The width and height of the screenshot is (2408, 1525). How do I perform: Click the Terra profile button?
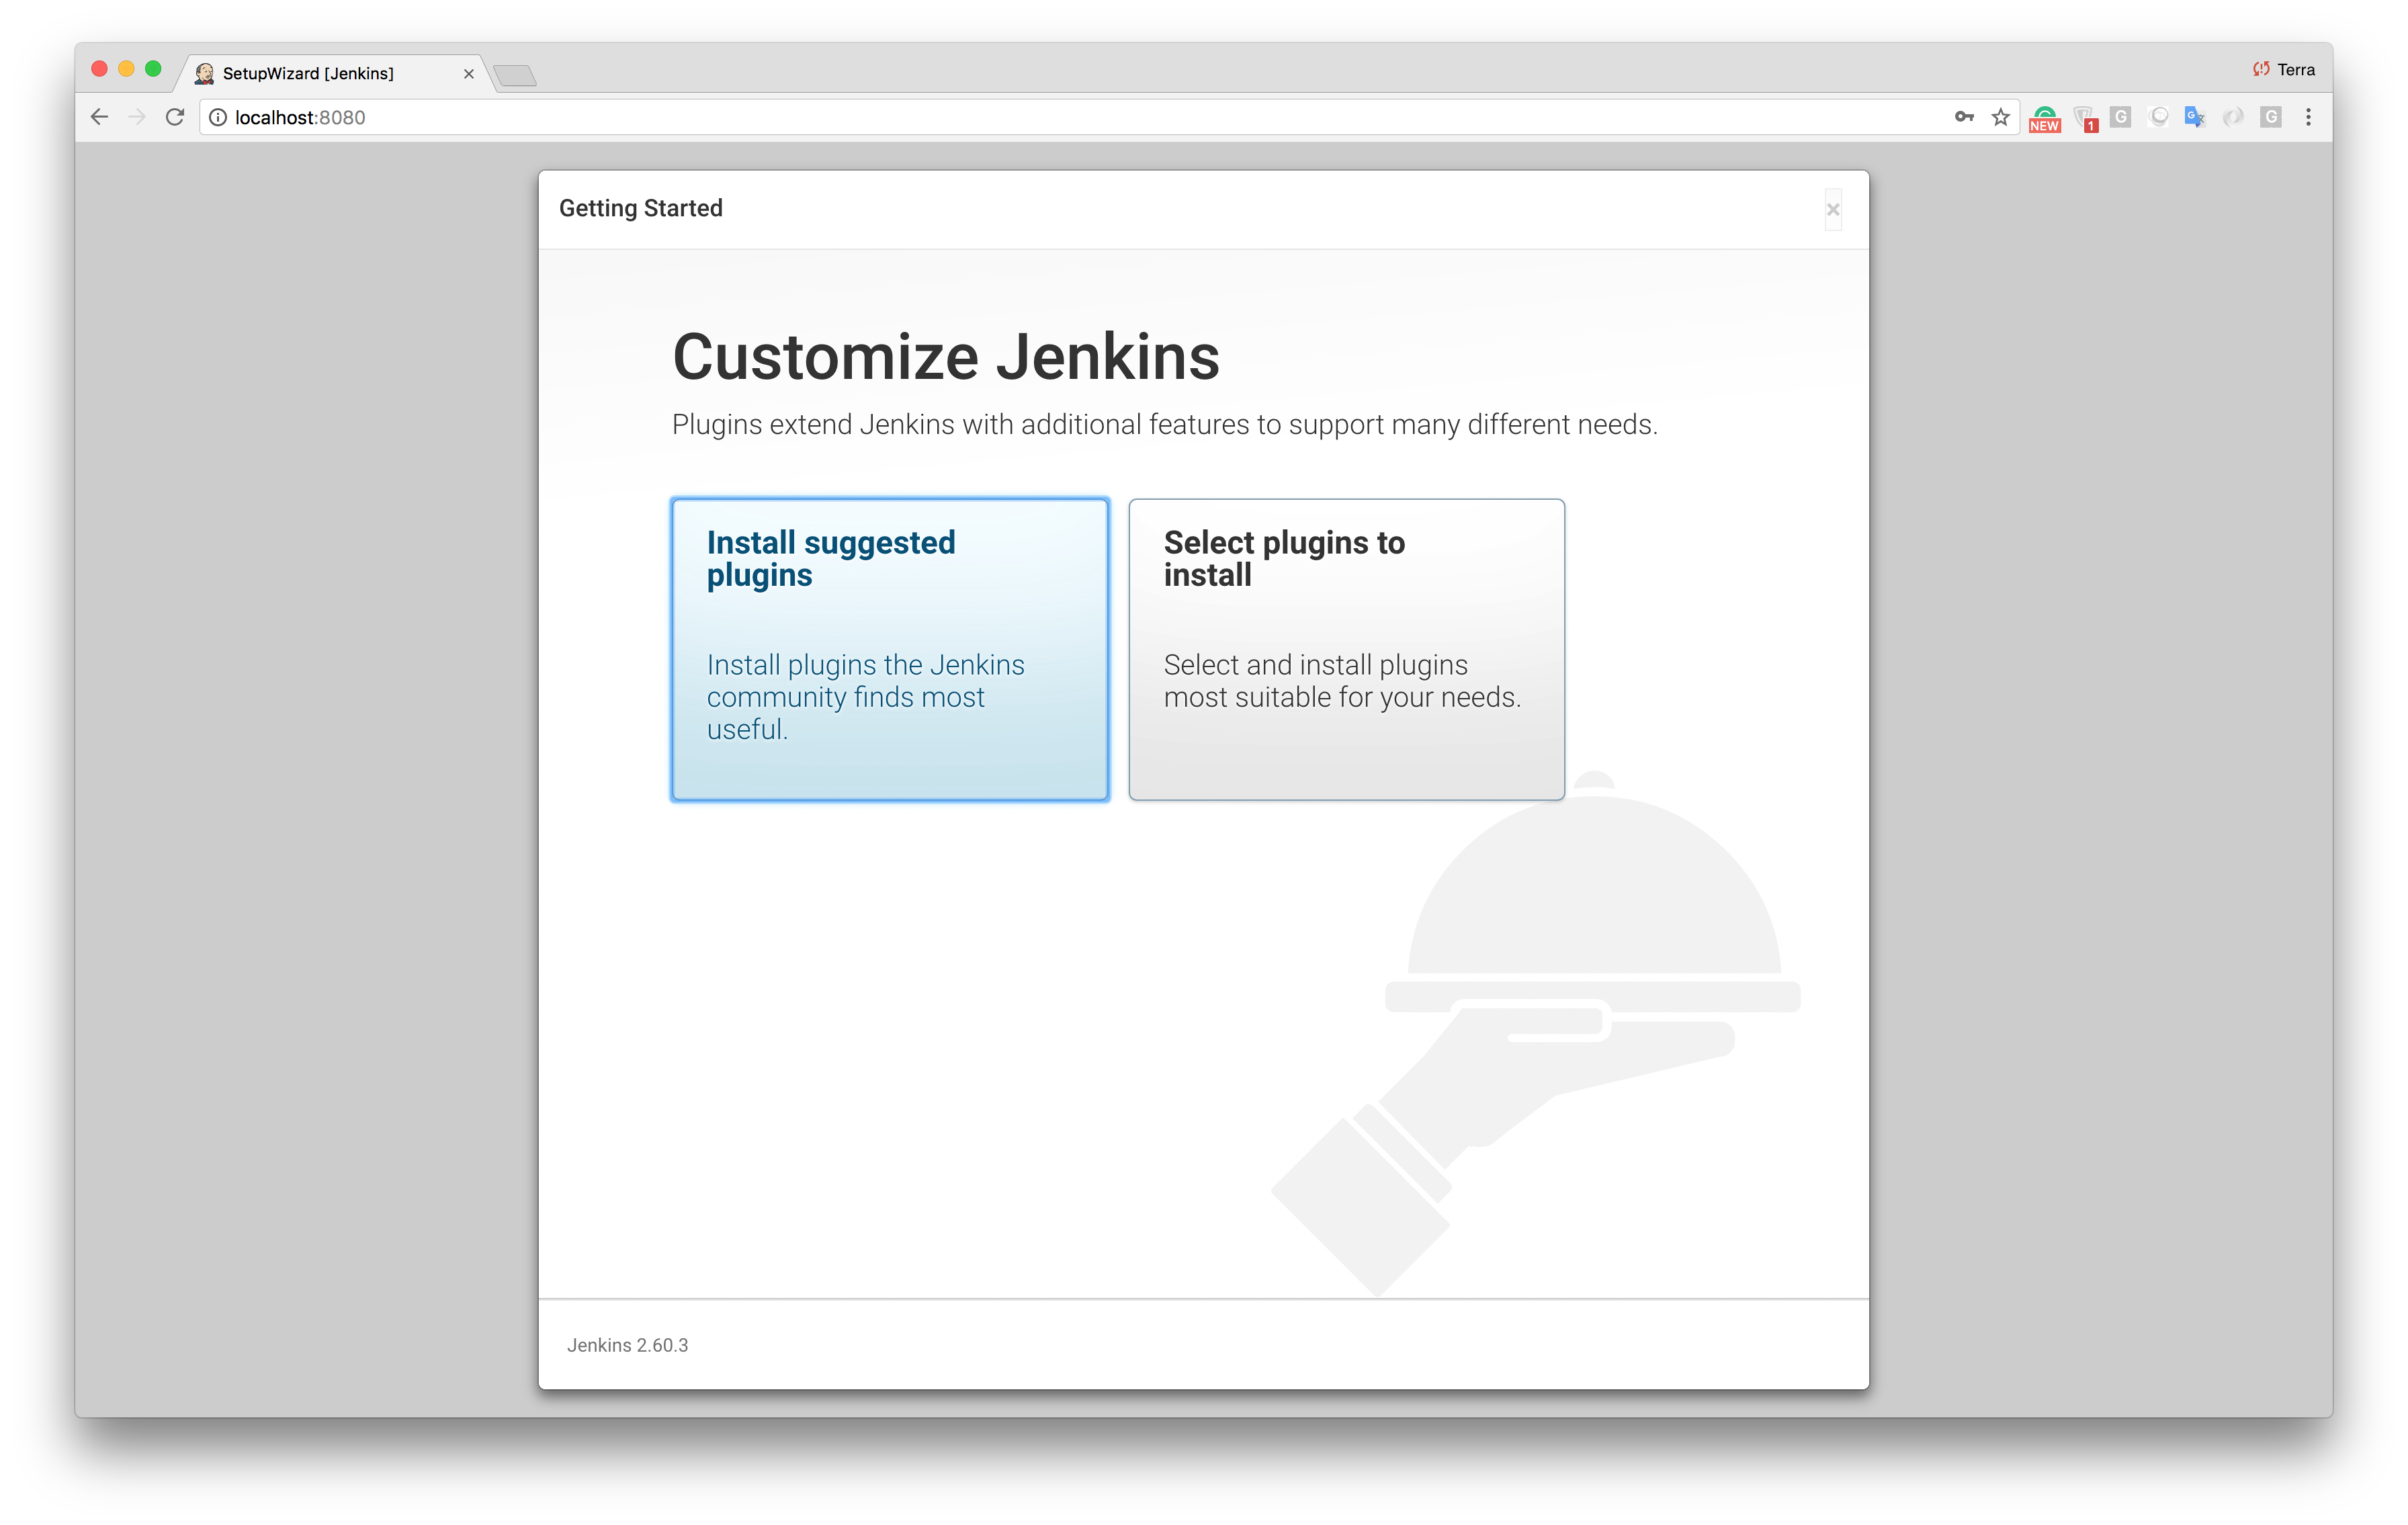point(2284,69)
